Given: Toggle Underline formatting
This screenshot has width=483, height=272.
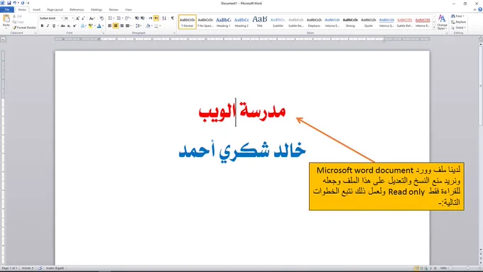Looking at the screenshot, I should tap(54, 26).
